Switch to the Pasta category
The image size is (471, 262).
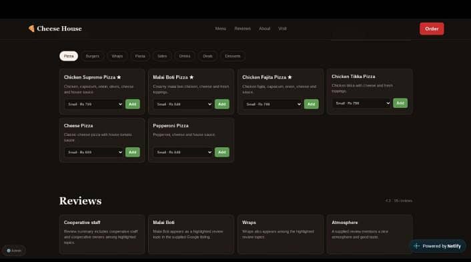pos(140,56)
